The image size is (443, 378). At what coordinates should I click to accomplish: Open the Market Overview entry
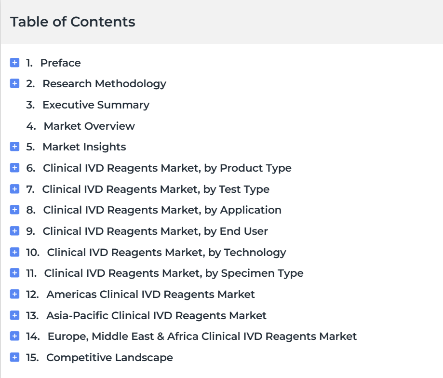pyautogui.click(x=89, y=126)
